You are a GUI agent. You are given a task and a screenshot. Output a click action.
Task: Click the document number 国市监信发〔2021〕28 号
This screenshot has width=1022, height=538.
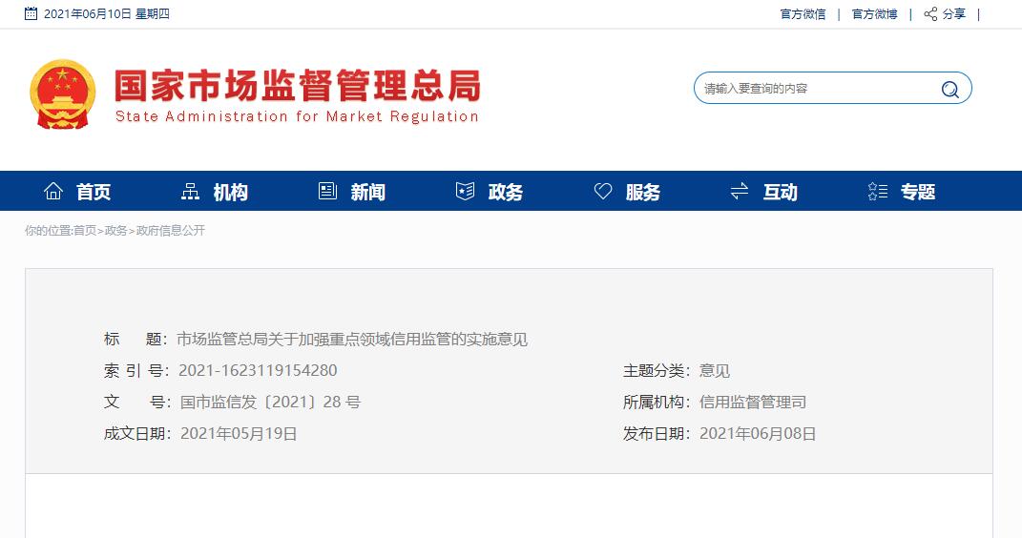270,402
